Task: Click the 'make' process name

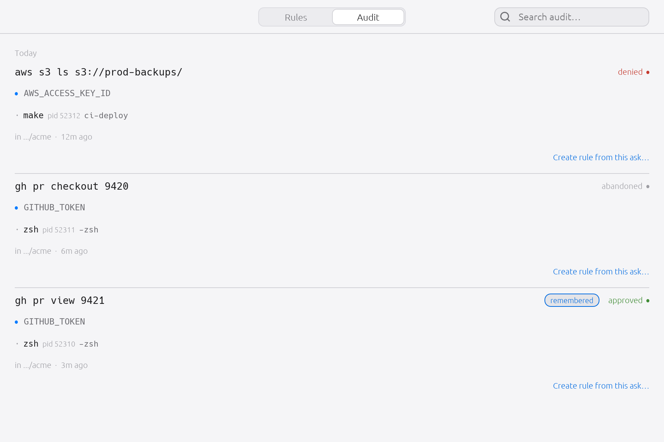Action: (33, 115)
